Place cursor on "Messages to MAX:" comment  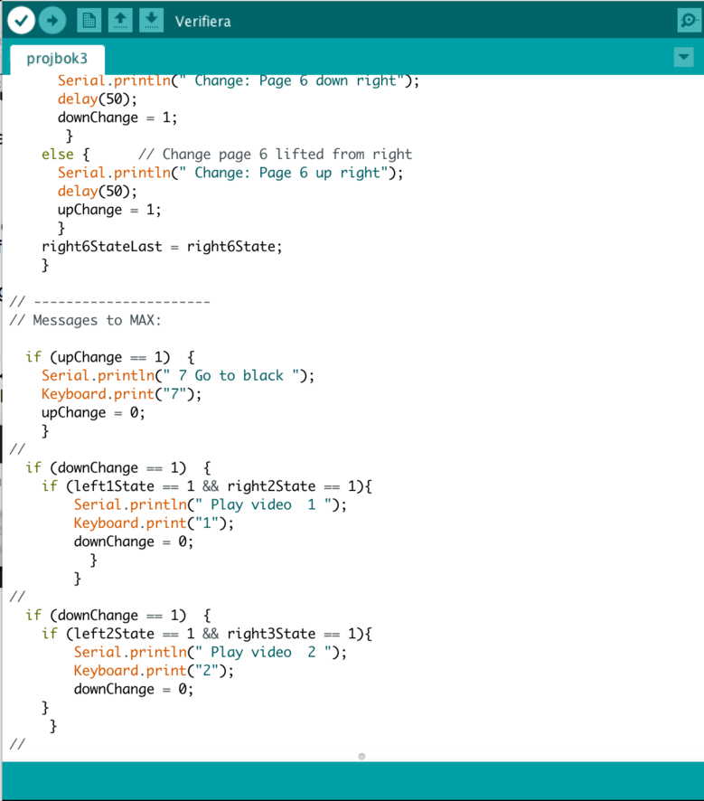(x=97, y=320)
